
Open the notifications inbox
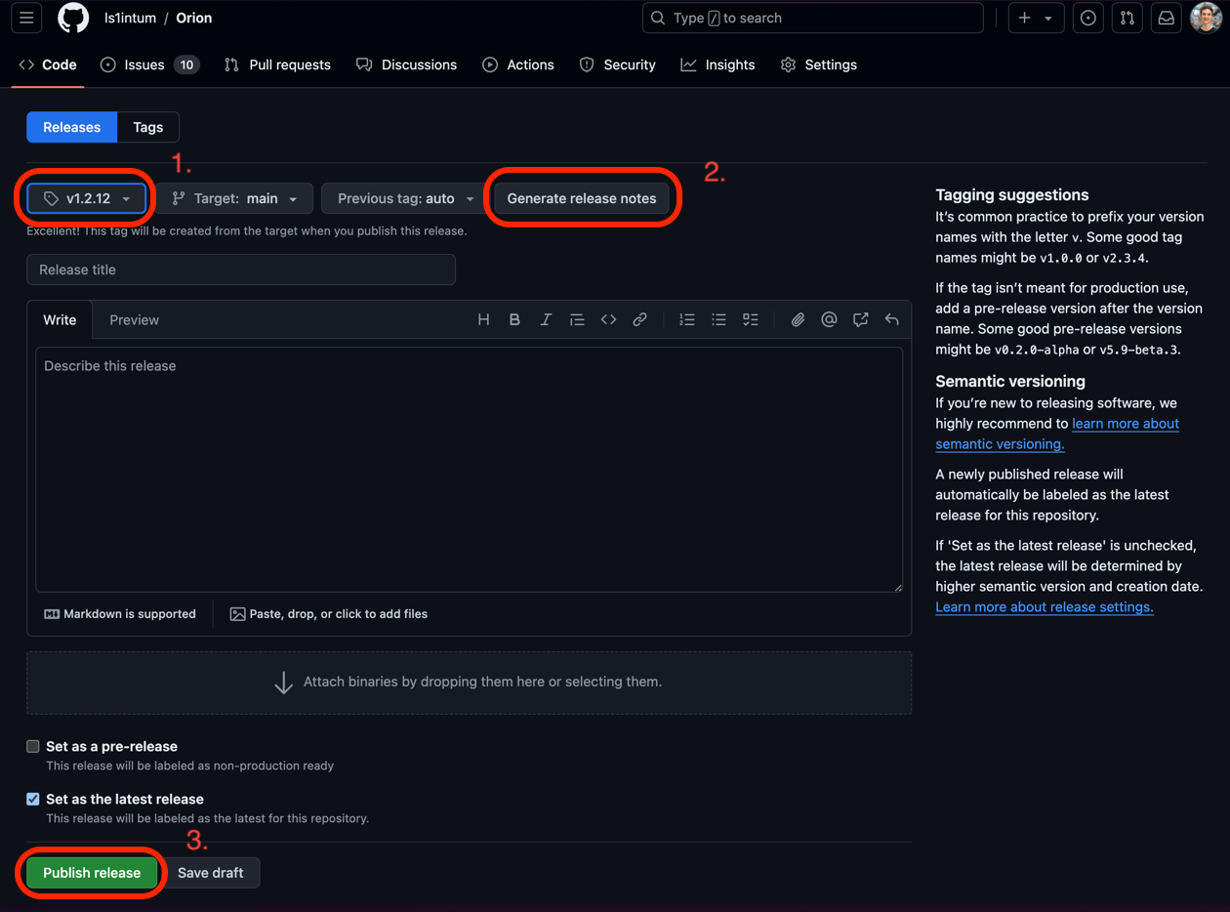pyautogui.click(x=1167, y=18)
